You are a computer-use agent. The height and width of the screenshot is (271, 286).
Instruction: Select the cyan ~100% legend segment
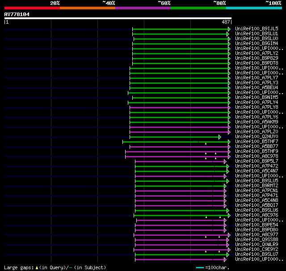253,8
